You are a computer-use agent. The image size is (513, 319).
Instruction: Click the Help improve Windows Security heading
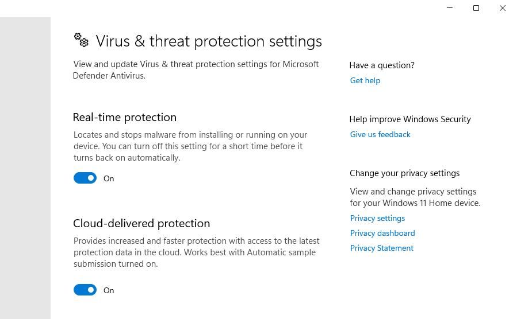[x=410, y=119]
